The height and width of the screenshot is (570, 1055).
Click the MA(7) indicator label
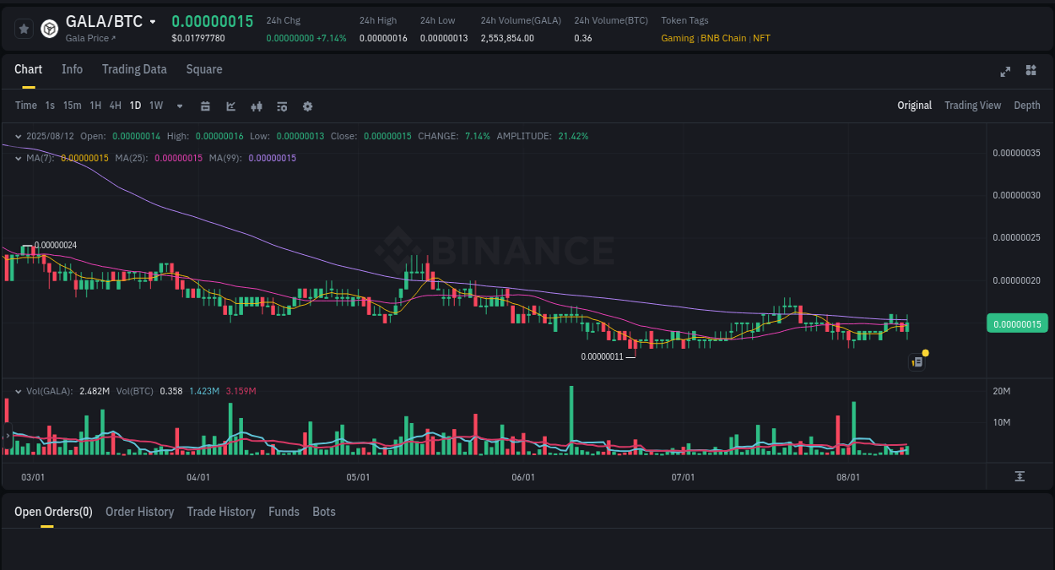pos(41,158)
